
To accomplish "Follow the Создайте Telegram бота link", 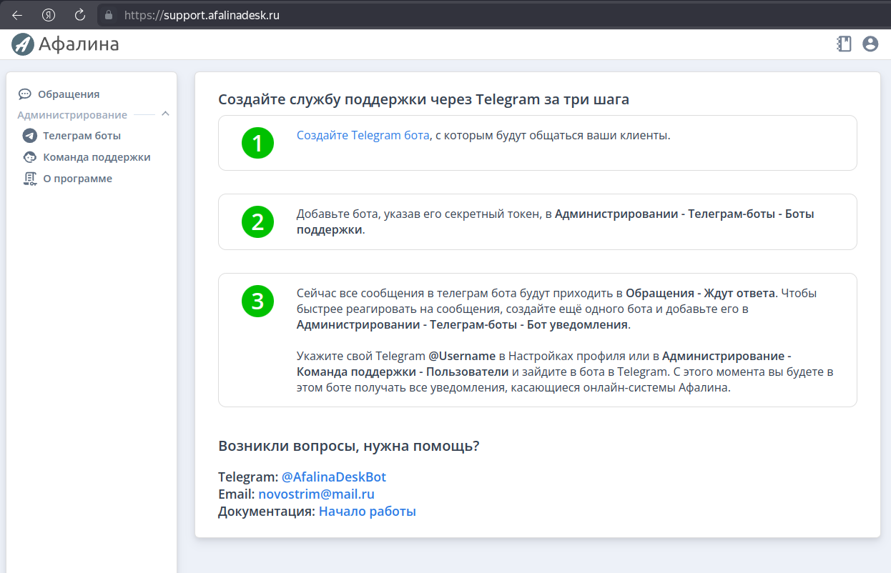I will [363, 135].
